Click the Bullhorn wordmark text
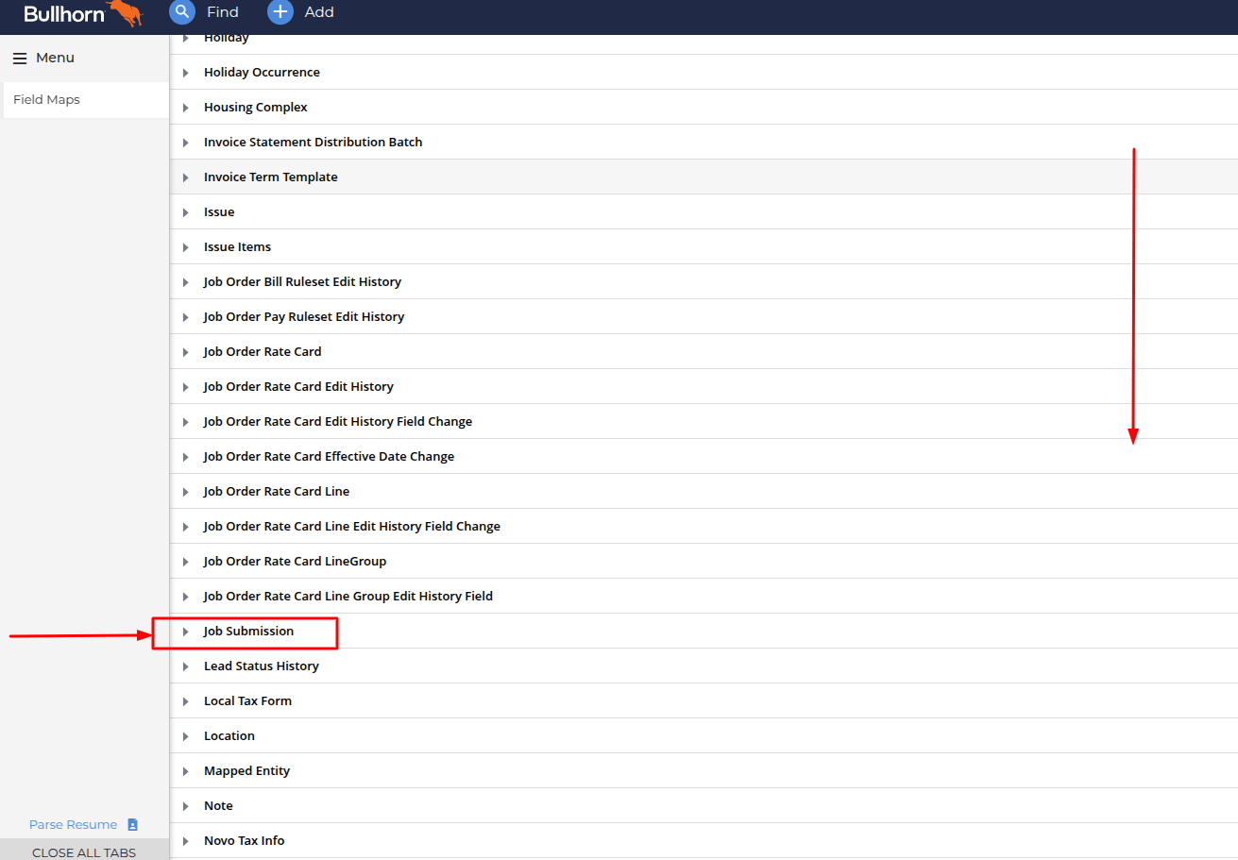Viewport: 1238px width, 860px height. click(x=64, y=14)
